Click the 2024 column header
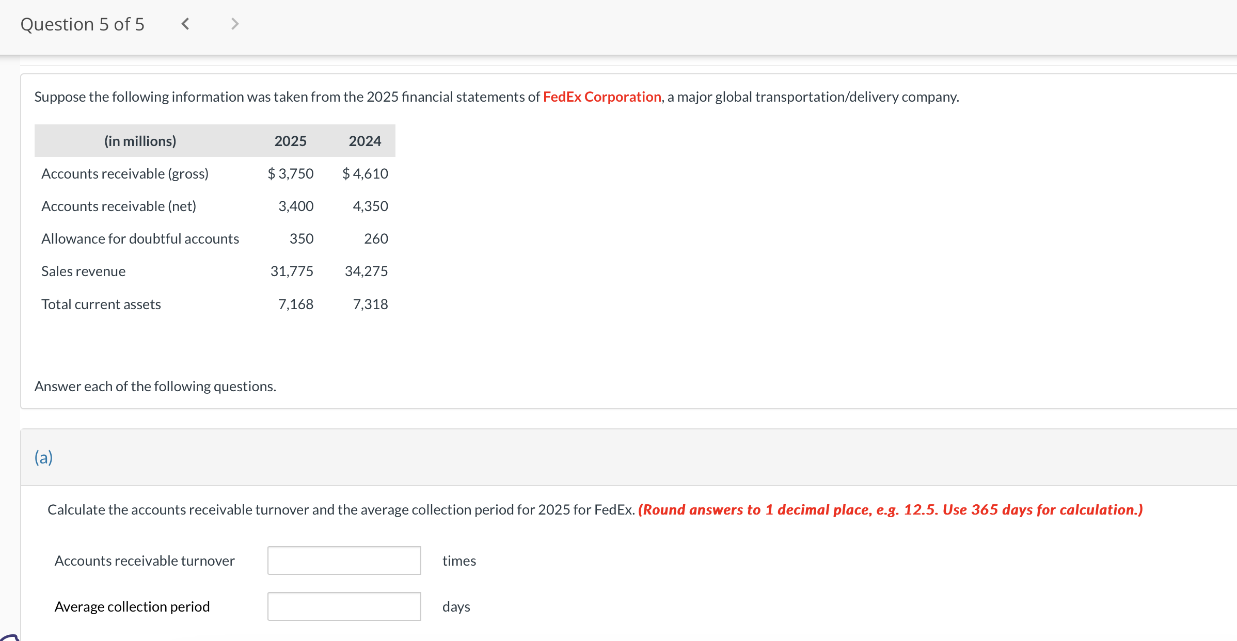 click(364, 141)
